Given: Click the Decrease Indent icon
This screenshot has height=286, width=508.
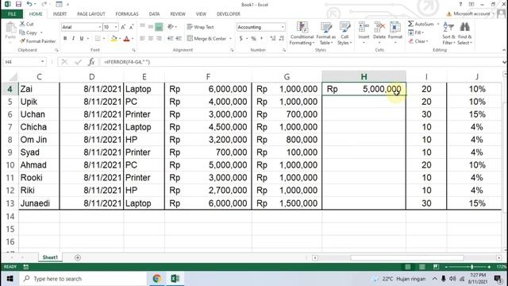Looking at the screenshot, I should 171,39.
